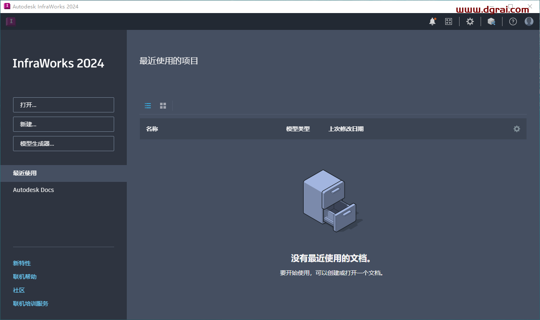Open the 联机帮助 link
540x320 pixels.
tap(25, 277)
